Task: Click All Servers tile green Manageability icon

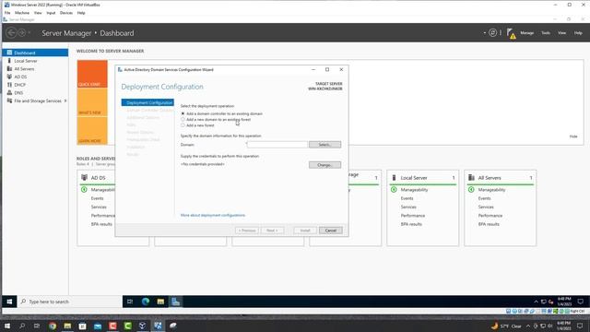Action: tap(471, 190)
